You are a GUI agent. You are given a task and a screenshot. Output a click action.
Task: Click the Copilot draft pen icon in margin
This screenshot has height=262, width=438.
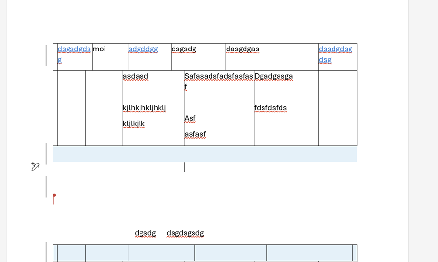[x=35, y=166]
